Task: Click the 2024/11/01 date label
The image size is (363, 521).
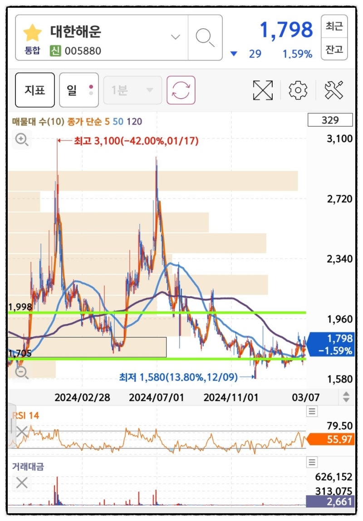Action: click(x=231, y=397)
